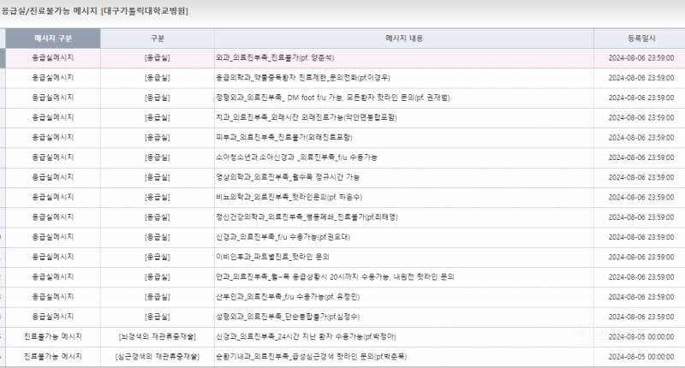Click the registration date in the 이비인후과 row
Screen dimensions: 685x368
pyautogui.click(x=640, y=257)
